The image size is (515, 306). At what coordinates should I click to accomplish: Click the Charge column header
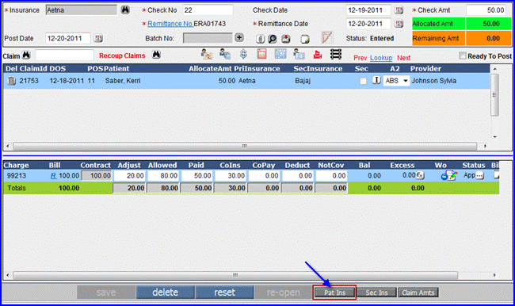[16, 165]
